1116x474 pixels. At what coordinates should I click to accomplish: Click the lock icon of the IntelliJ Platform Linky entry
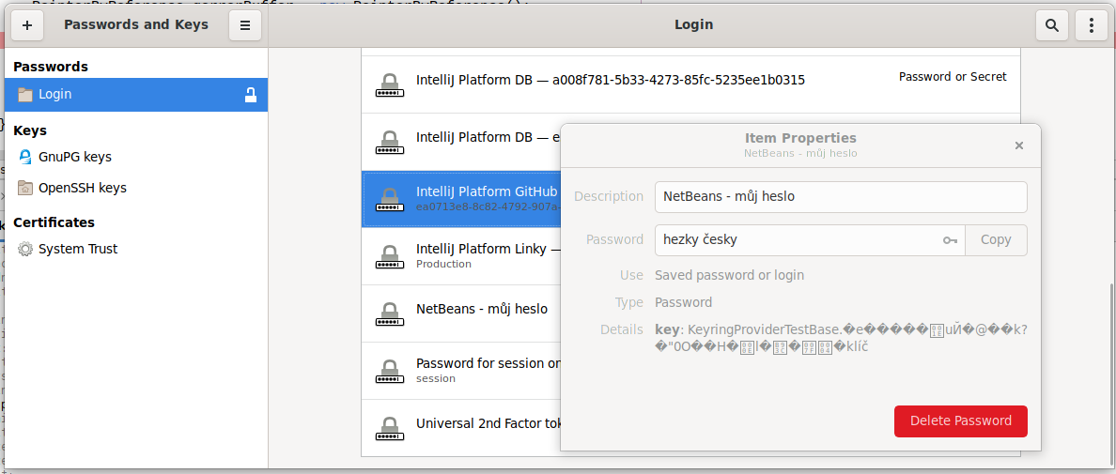[389, 256]
